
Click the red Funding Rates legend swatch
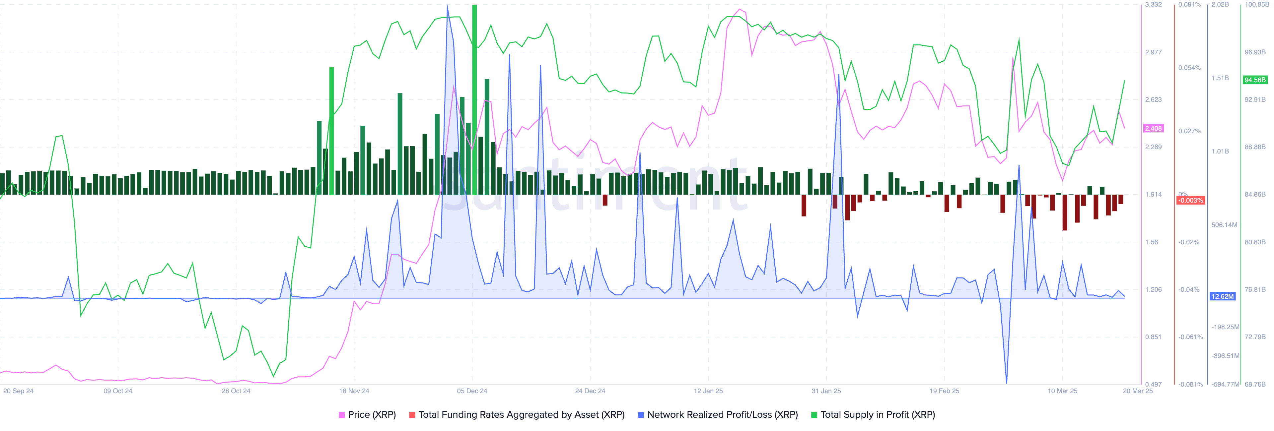coord(412,415)
